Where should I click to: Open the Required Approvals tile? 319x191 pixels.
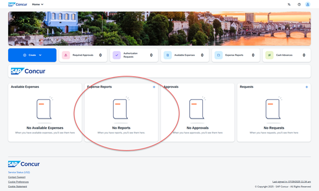click(83, 55)
